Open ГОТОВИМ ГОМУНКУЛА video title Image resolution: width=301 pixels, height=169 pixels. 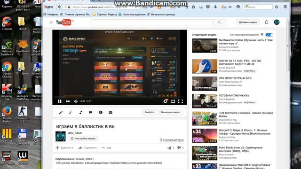pyautogui.click(x=234, y=95)
